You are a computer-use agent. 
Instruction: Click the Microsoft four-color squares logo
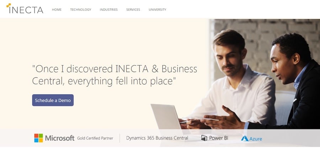tap(38, 138)
